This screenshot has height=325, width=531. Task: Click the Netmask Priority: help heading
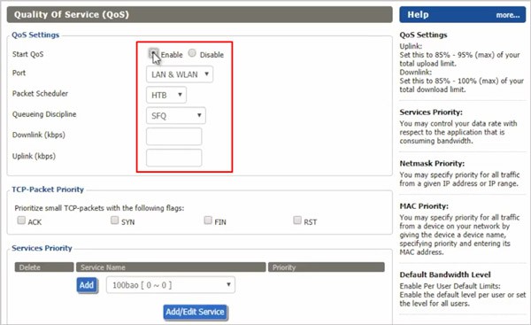[x=432, y=163]
